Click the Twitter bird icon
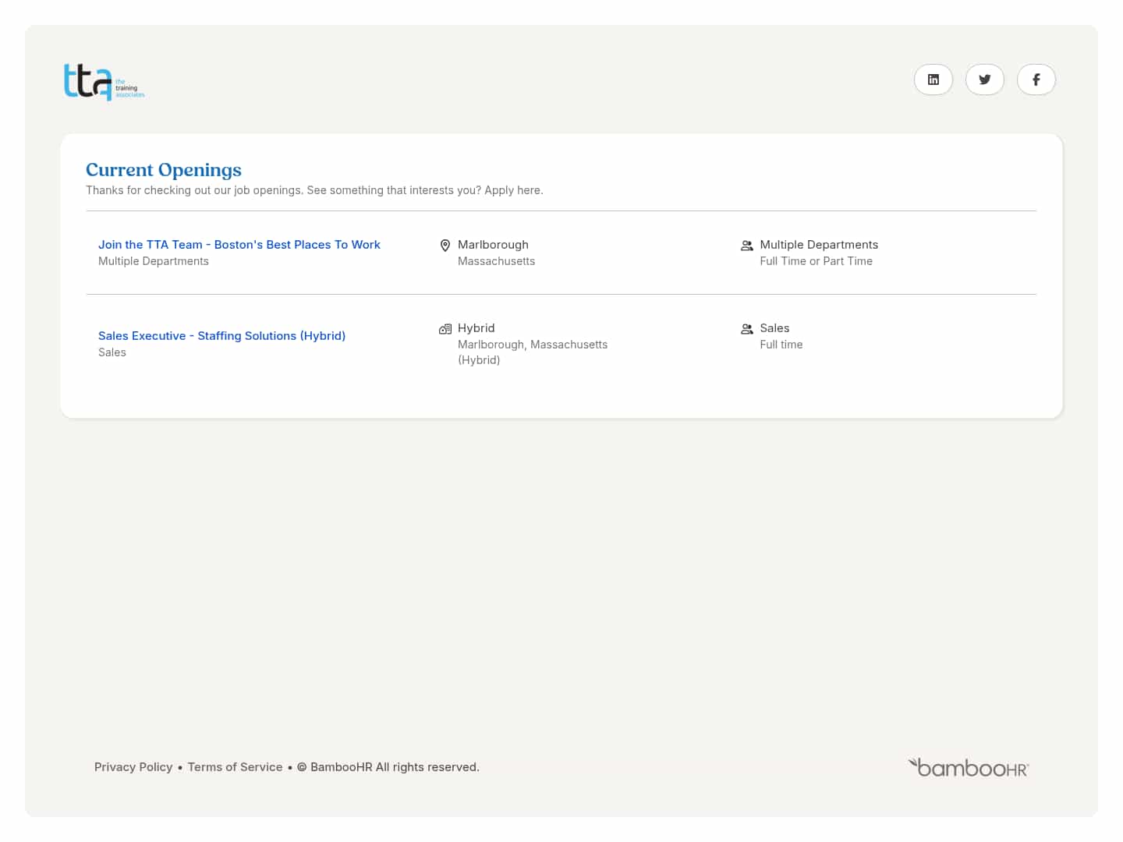This screenshot has width=1123, height=842. click(x=984, y=79)
